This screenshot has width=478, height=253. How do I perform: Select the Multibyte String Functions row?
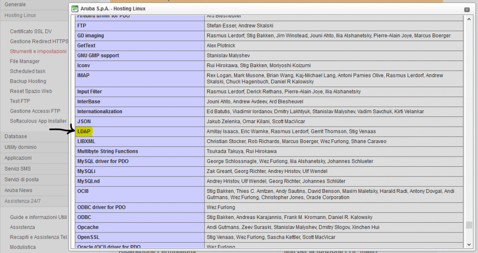(x=107, y=151)
